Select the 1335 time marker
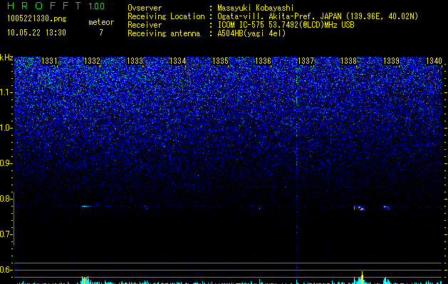The height and width of the screenshot is (284, 448). pos(221,61)
